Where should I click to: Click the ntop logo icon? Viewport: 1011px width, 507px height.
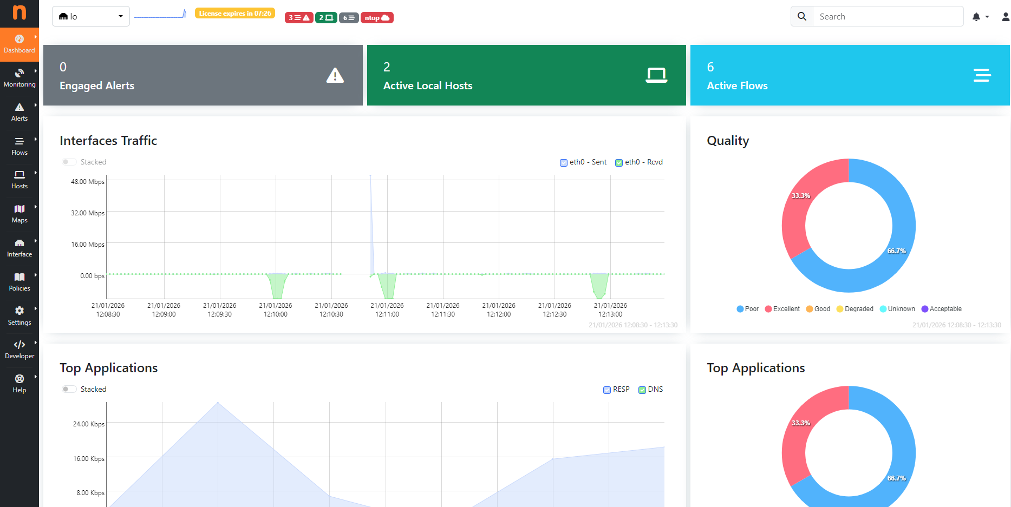click(x=19, y=13)
